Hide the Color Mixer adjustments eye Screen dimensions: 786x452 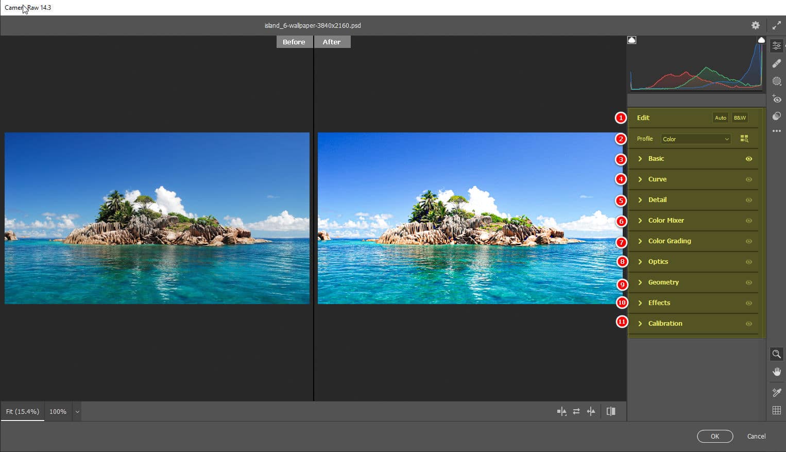749,221
